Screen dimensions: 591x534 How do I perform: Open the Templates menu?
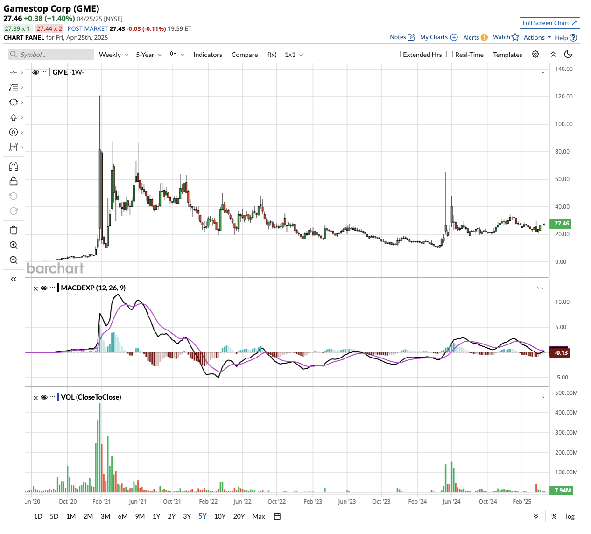pyautogui.click(x=507, y=55)
